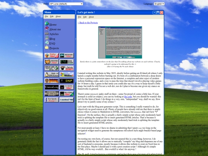Click the I survived Y2K badge
This screenshot has width=208, height=156.
pyautogui.click(x=67, y=100)
